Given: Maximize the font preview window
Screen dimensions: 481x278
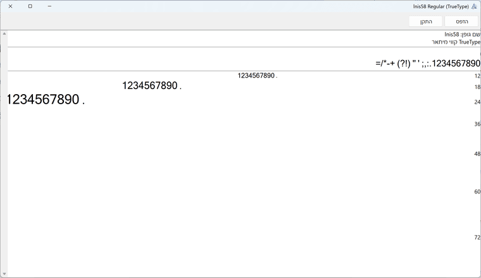Looking at the screenshot, I should pos(30,6).
